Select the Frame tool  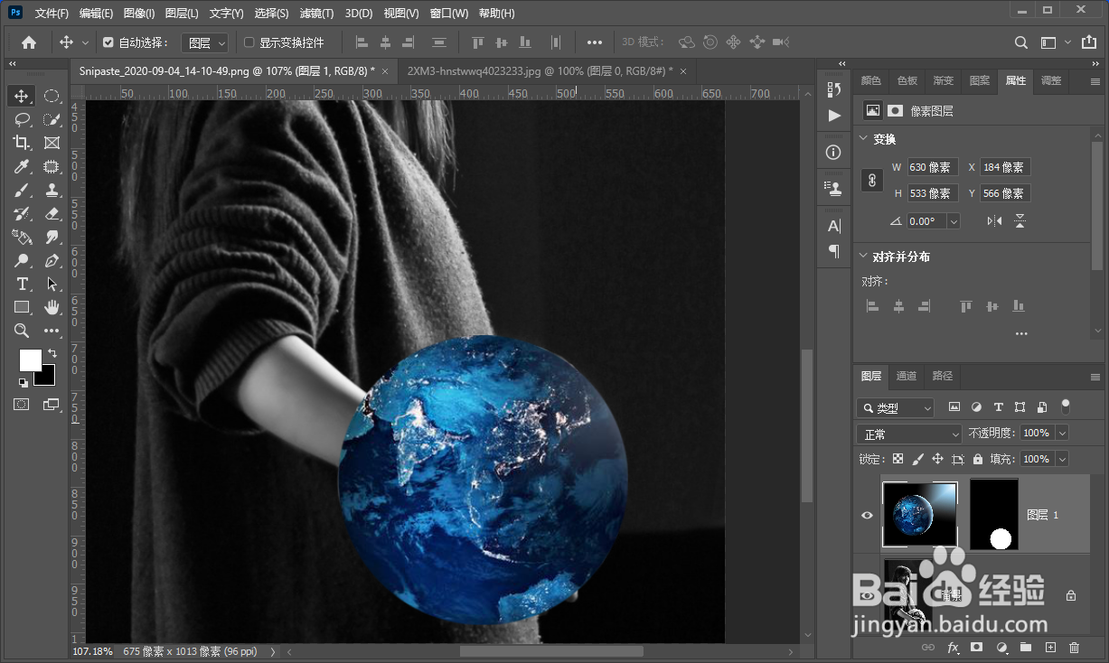(x=52, y=143)
